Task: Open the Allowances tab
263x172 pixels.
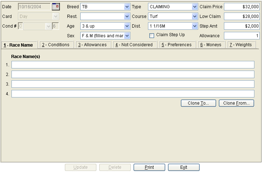Action: coord(92,45)
